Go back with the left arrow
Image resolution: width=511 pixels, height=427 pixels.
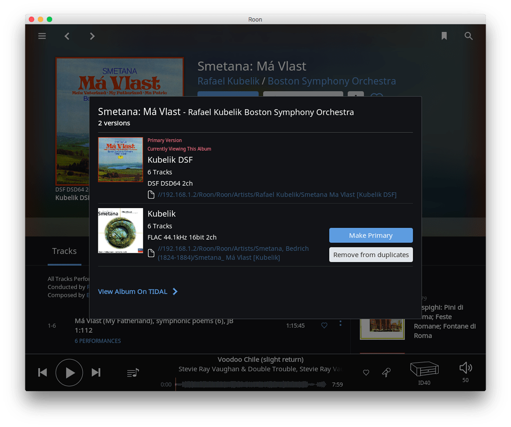click(67, 36)
